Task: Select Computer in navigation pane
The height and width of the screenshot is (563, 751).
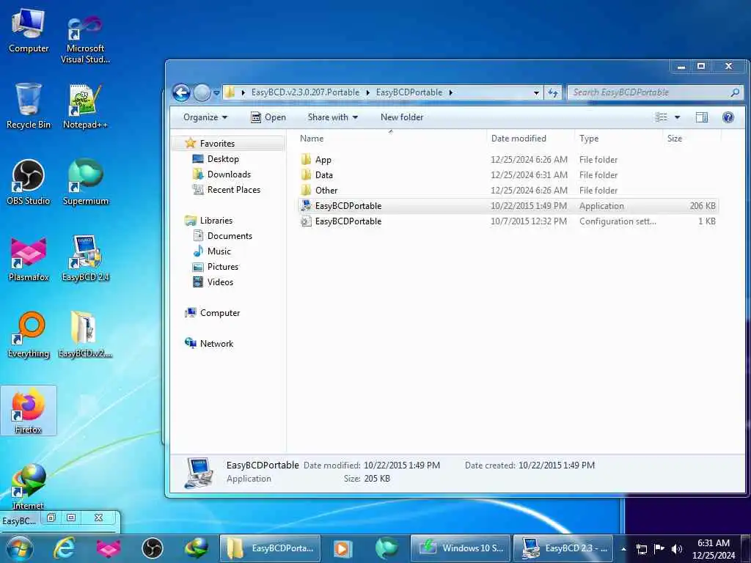Action: [x=220, y=312]
